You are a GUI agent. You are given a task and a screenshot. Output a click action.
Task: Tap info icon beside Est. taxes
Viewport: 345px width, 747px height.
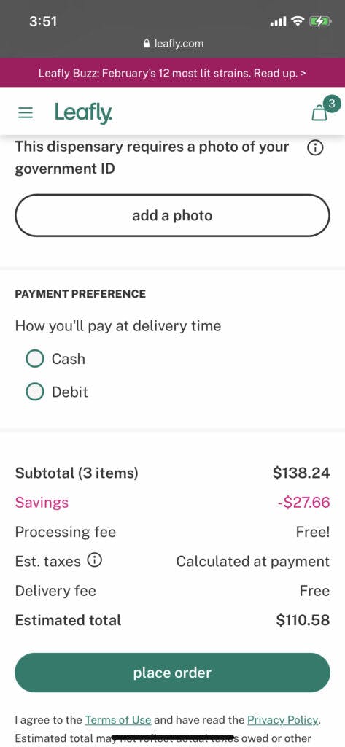click(94, 561)
